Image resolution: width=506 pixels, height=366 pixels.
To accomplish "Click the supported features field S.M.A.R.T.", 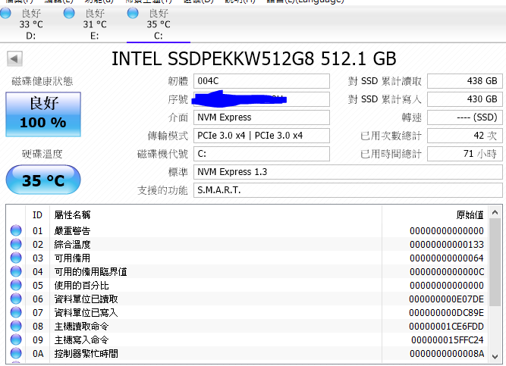I will 348,190.
